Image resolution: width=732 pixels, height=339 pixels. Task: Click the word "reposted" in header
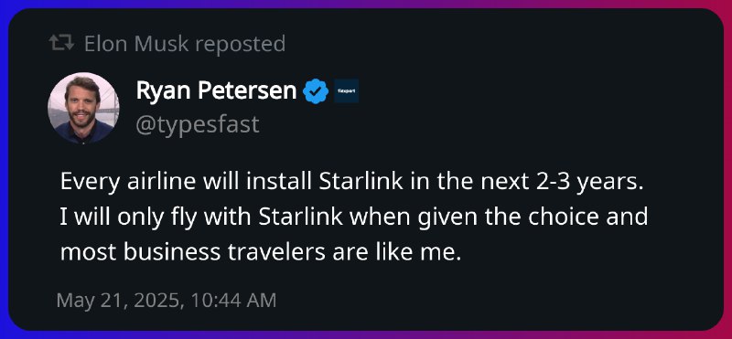(240, 44)
